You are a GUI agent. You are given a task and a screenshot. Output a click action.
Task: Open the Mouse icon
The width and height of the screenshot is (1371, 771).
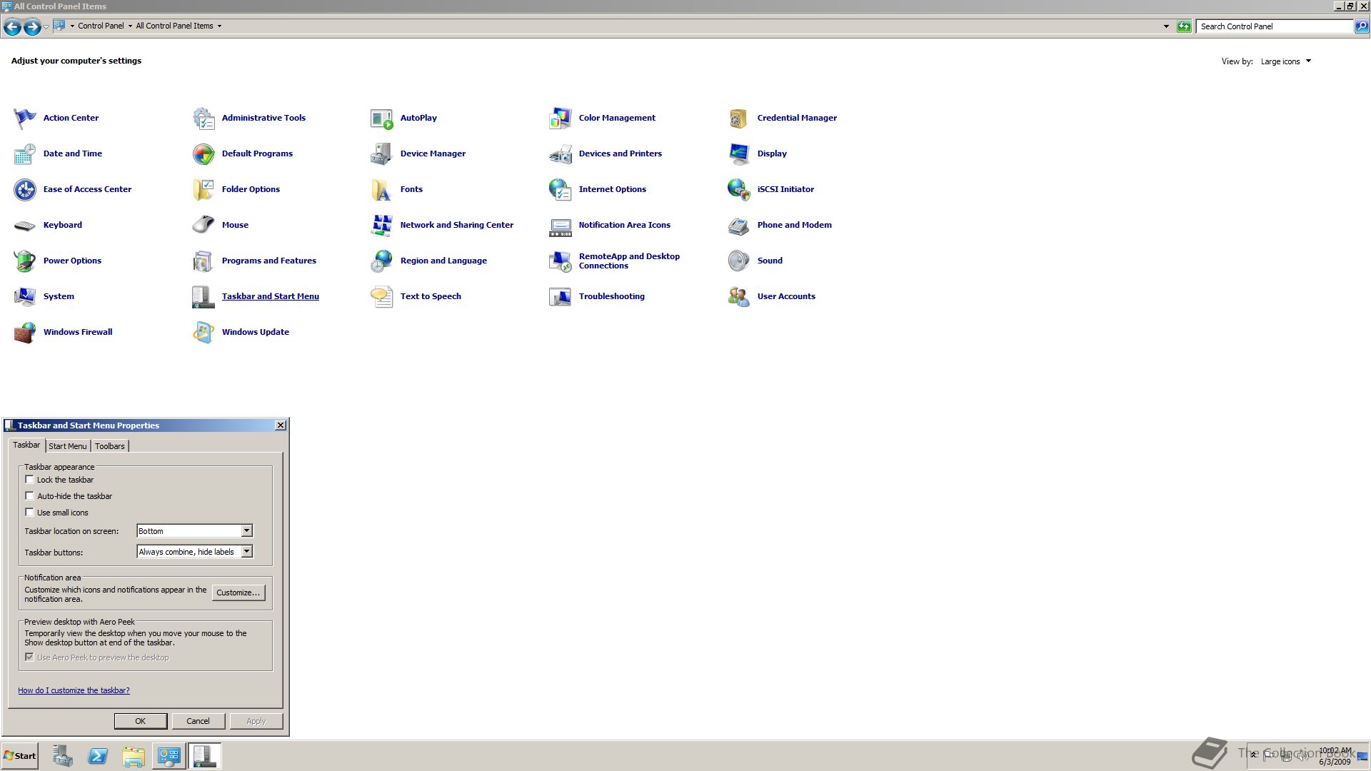tap(204, 225)
